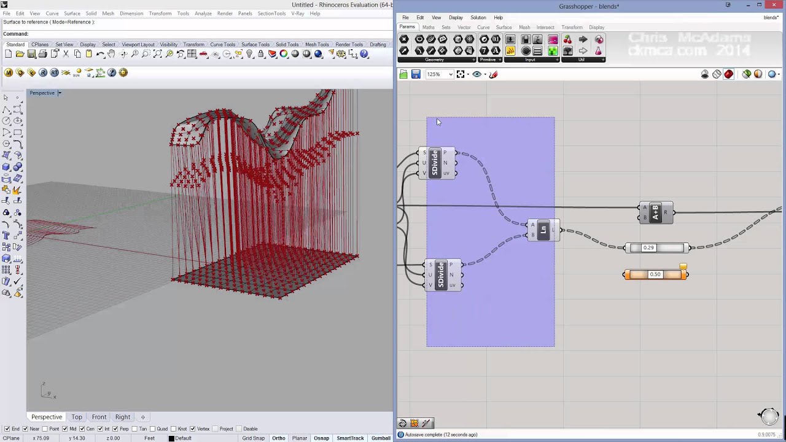This screenshot has width=786, height=442.
Task: Click the 0.29 number slider
Action: click(x=657, y=248)
